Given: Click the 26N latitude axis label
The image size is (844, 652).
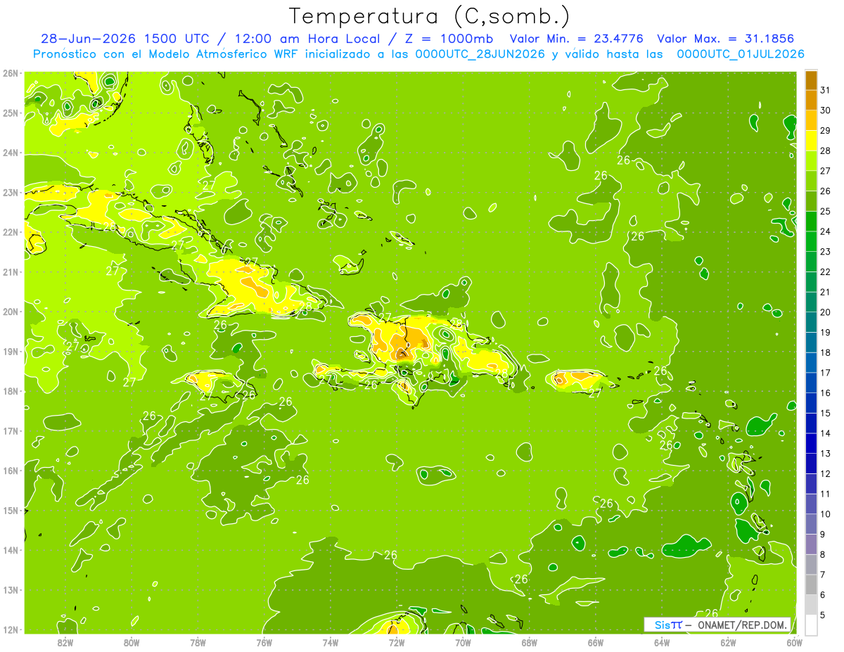Looking at the screenshot, I should (10, 73).
